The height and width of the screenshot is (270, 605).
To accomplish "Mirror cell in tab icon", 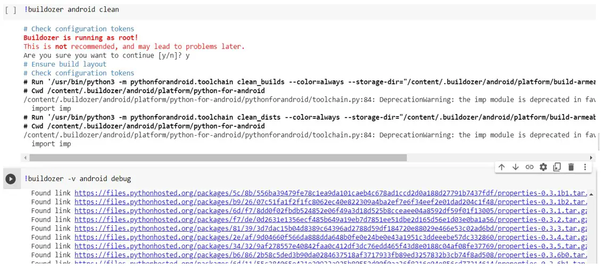I will click(x=557, y=167).
